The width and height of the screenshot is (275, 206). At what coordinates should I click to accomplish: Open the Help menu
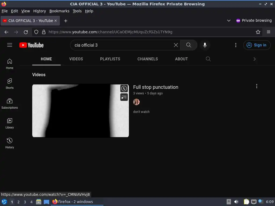click(x=89, y=11)
